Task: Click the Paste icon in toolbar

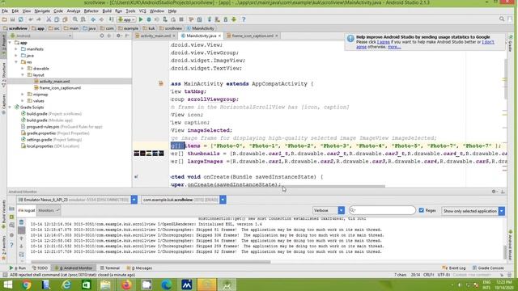Action: point(65,19)
